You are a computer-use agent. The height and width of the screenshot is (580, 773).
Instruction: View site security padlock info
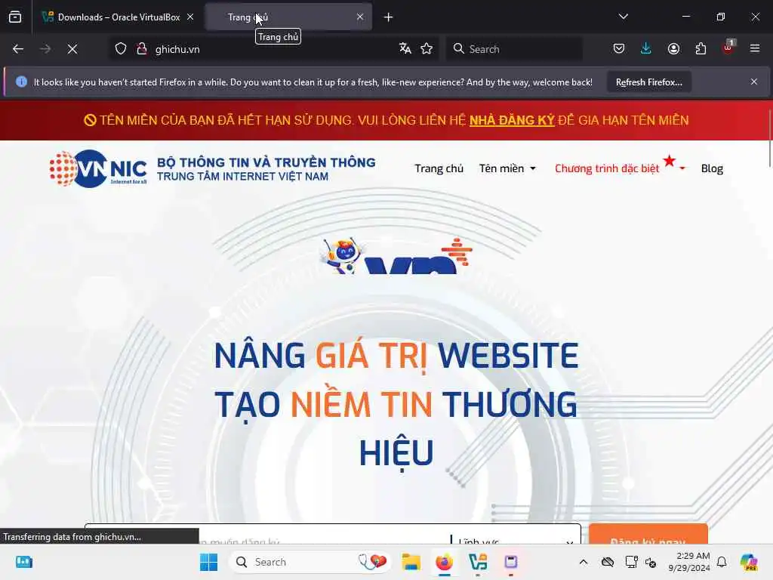point(142,49)
